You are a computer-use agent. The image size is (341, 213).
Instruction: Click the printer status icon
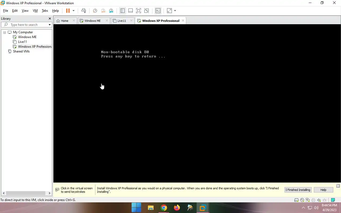tap(313, 200)
